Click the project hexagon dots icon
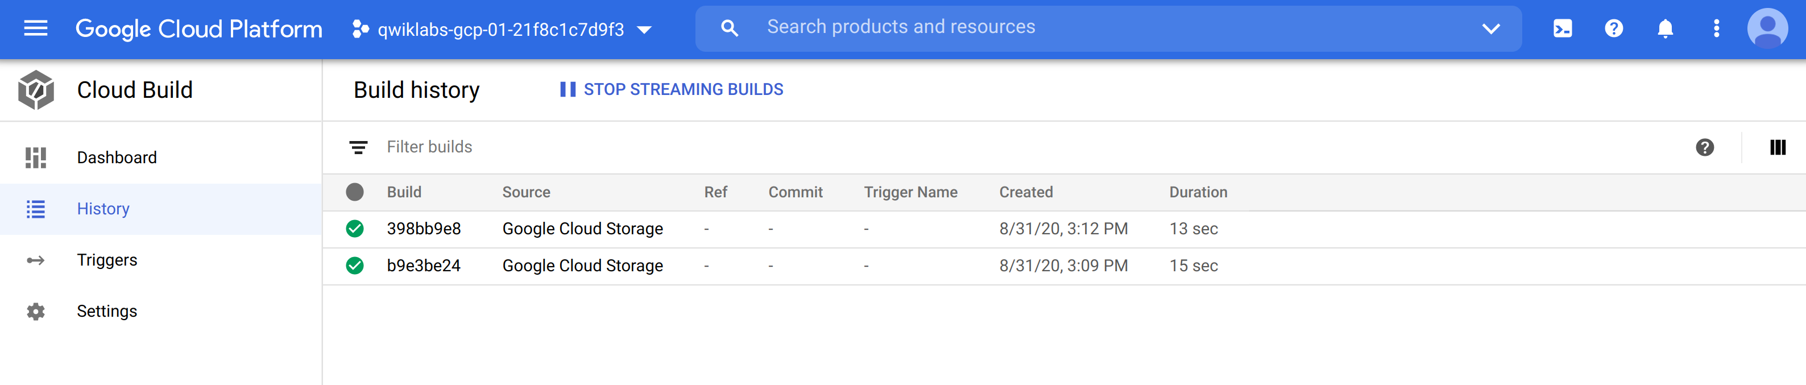 tap(361, 30)
